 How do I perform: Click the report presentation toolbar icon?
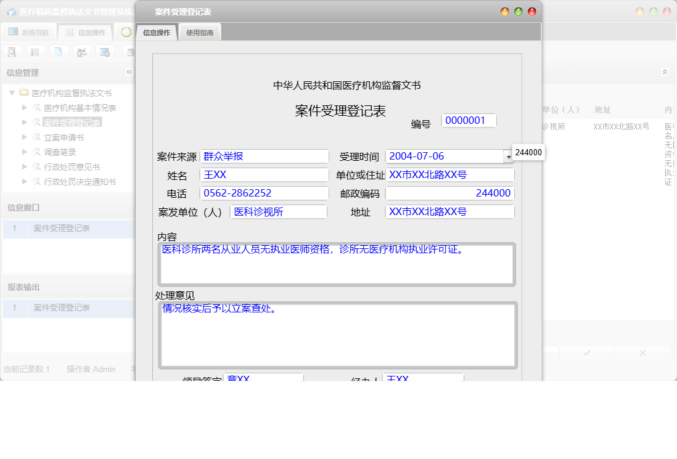tap(81, 52)
